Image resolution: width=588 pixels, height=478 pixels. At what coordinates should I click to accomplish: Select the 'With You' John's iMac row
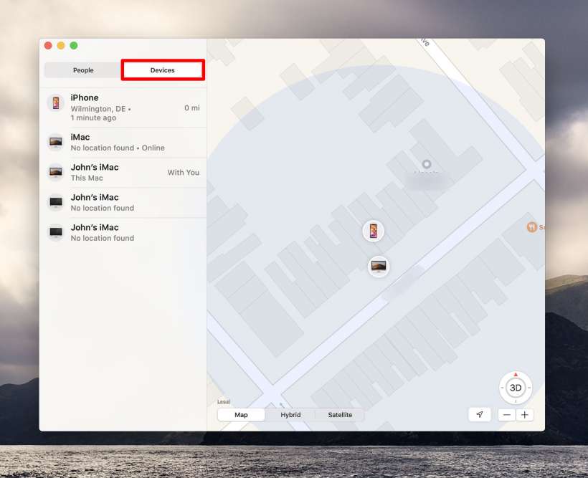(123, 173)
